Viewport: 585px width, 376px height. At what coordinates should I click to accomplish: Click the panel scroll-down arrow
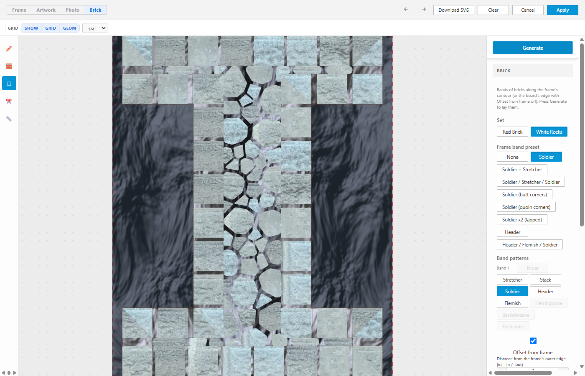pyautogui.click(x=582, y=367)
